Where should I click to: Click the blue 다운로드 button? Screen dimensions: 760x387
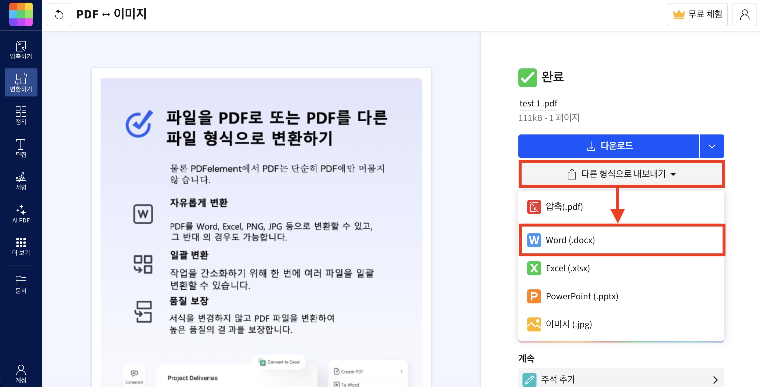[609, 146]
